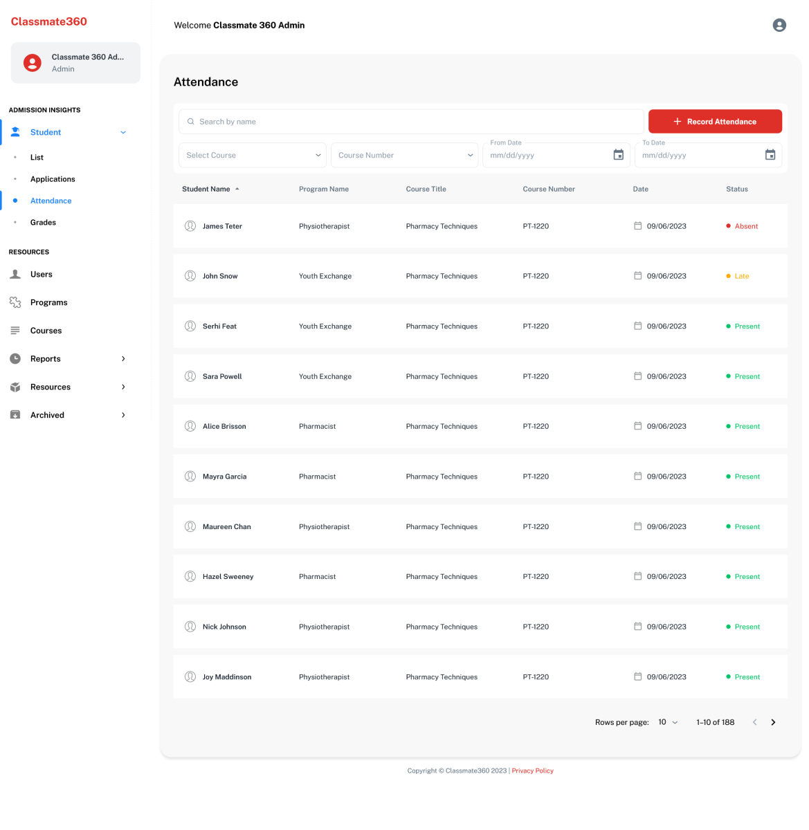This screenshot has width=809, height=830.
Task: Click the Programs puzzle icon
Action: coord(15,302)
